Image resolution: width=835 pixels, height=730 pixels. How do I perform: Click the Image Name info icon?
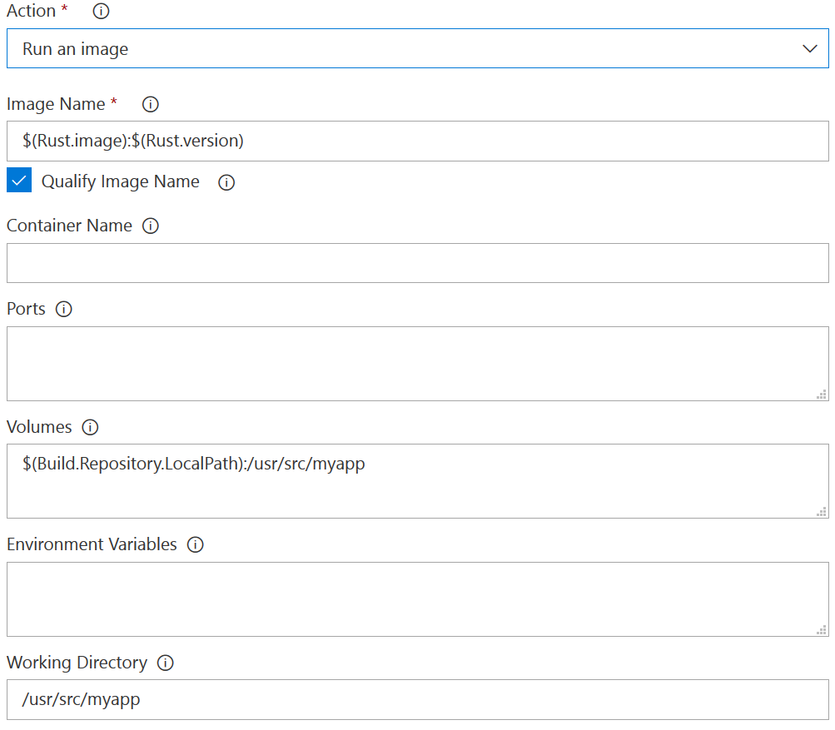click(151, 105)
